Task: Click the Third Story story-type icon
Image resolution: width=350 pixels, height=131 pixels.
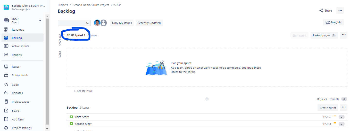Action: tap(71, 117)
